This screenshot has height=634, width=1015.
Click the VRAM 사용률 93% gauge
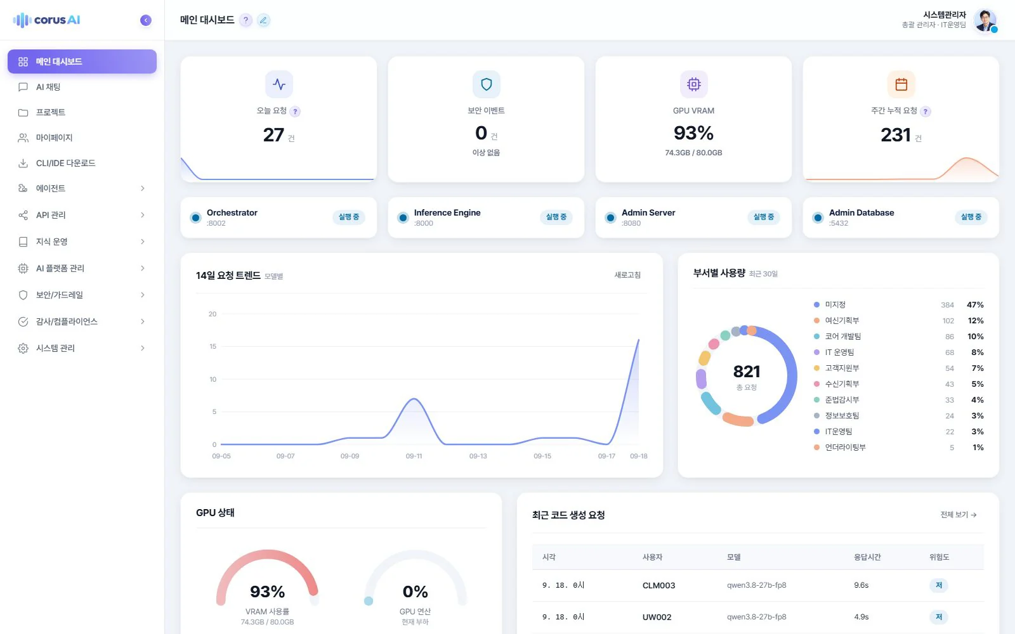pos(267,578)
